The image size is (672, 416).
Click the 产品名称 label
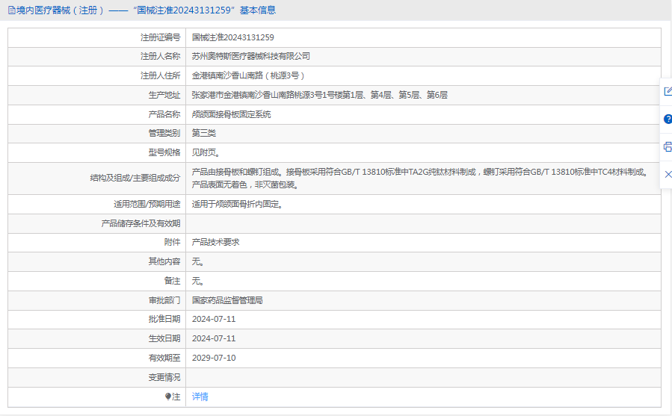(x=164, y=114)
